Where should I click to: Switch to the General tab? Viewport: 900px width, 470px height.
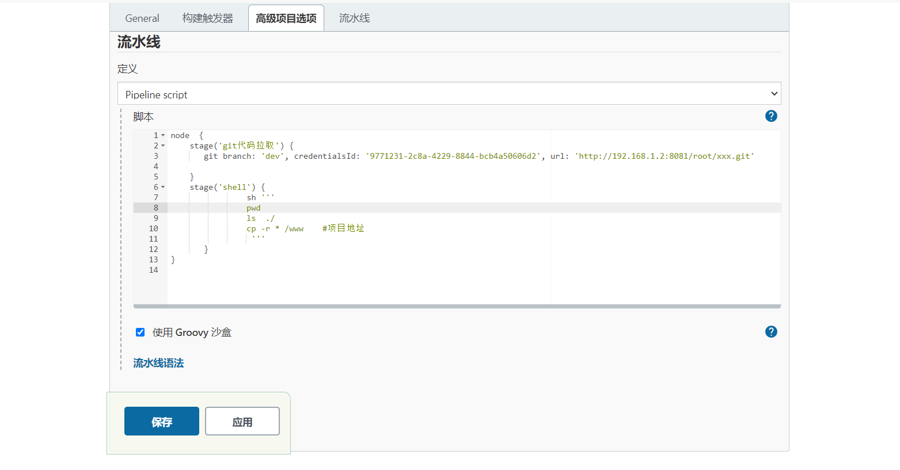click(x=142, y=18)
